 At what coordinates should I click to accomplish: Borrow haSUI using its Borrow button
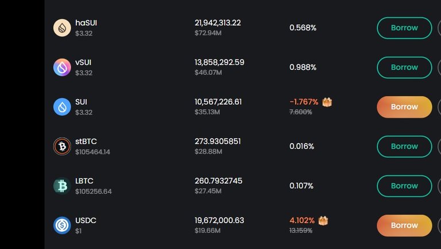404,27
